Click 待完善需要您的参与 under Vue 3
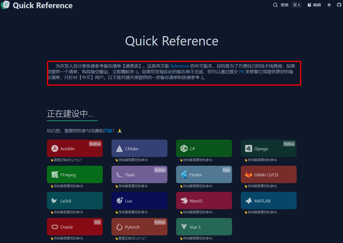Viewport: 343px width, 243px height. [x=197, y=238]
